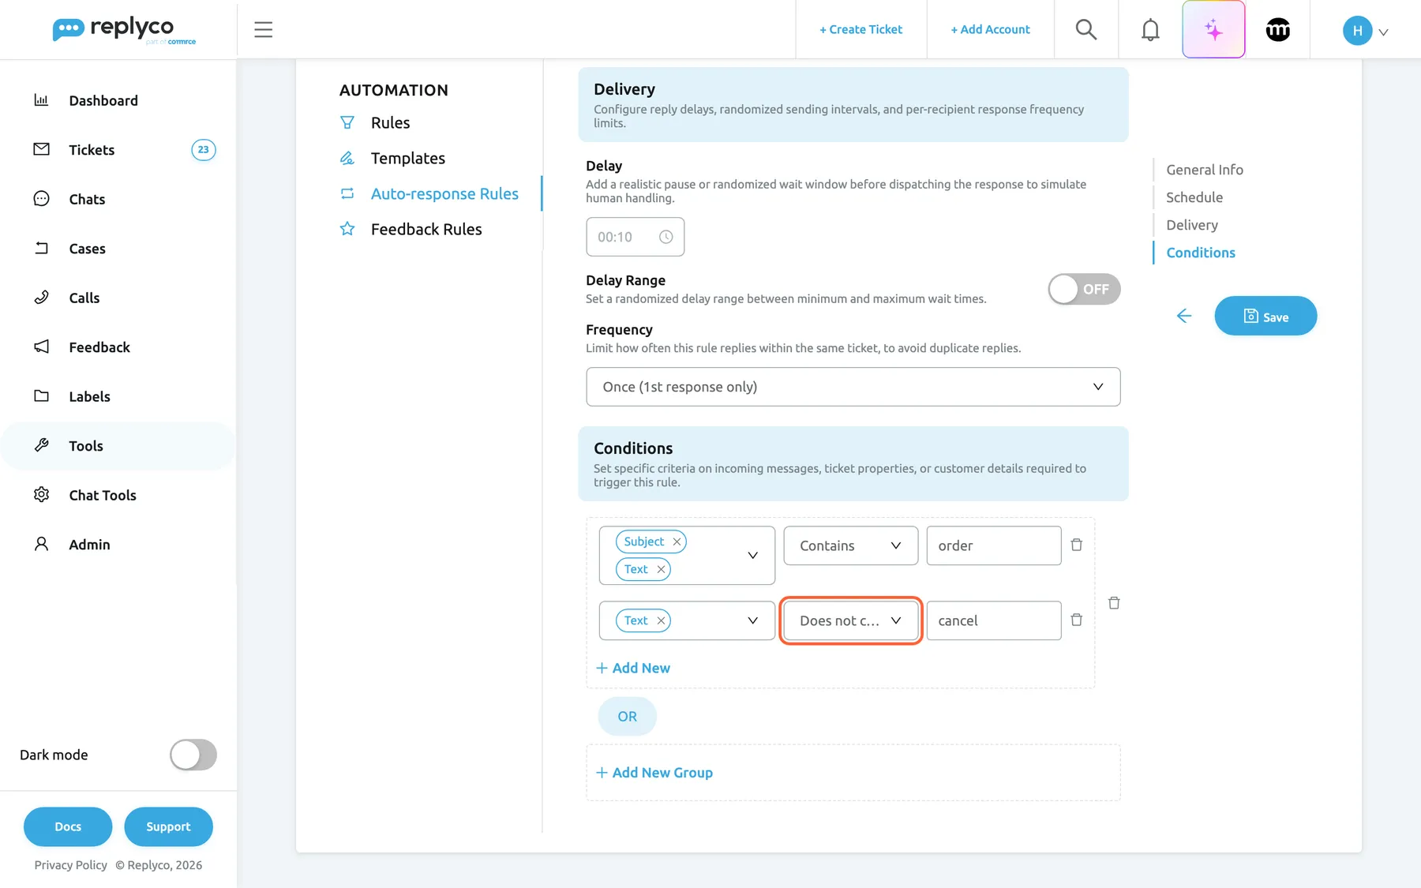Click the Save button
The image size is (1421, 888).
click(x=1265, y=316)
